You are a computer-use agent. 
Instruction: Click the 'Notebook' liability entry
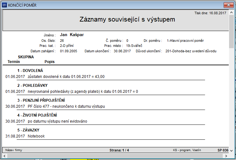(x=36, y=136)
